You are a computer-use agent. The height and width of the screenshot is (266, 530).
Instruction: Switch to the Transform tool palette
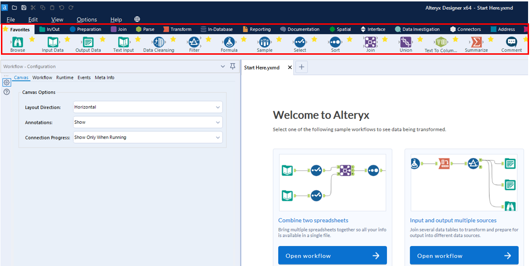click(177, 30)
